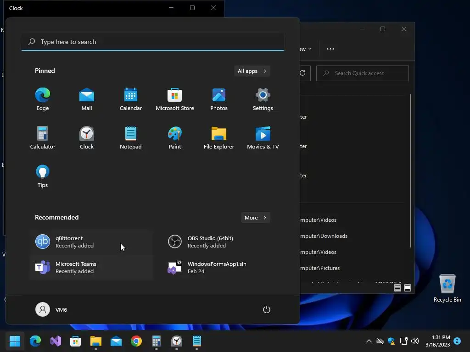Viewport: 470px width, 352px height.
Task: Open recommended OBS Studio (64bit)
Action: click(x=224, y=242)
